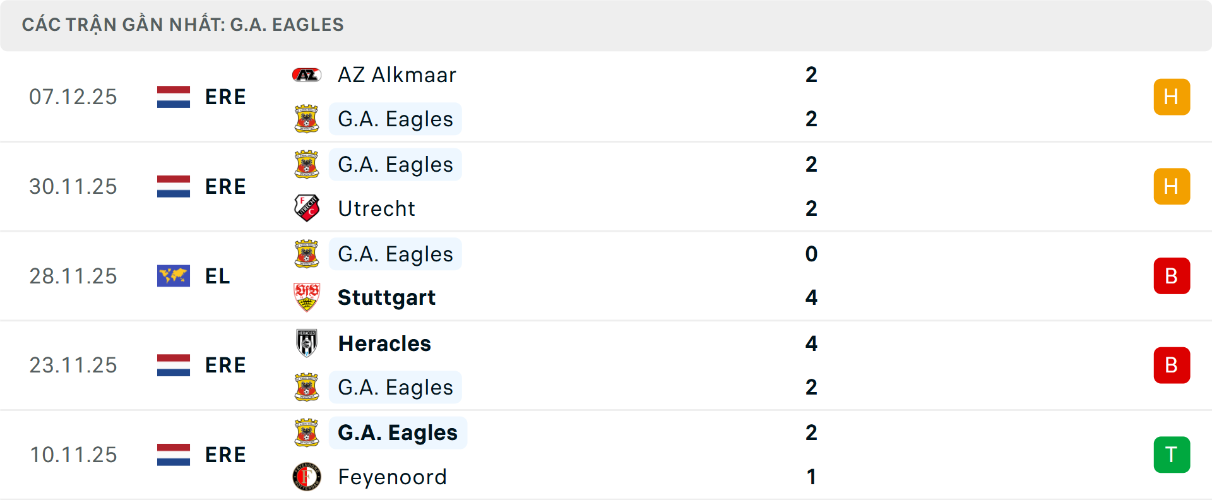Viewport: 1212px width, 500px height.
Task: Select the Feyenoord club logo
Action: (307, 477)
